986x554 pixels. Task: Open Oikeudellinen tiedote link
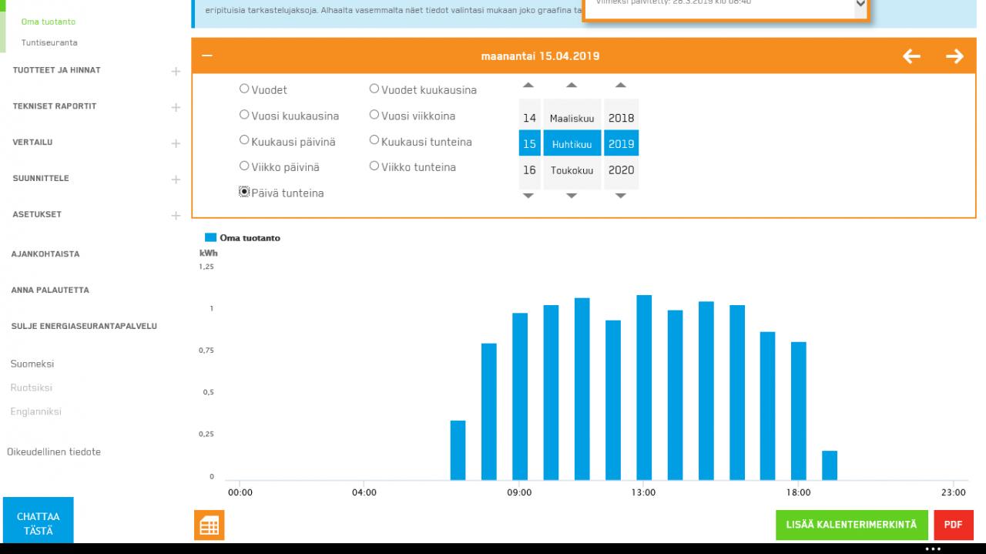coord(54,452)
